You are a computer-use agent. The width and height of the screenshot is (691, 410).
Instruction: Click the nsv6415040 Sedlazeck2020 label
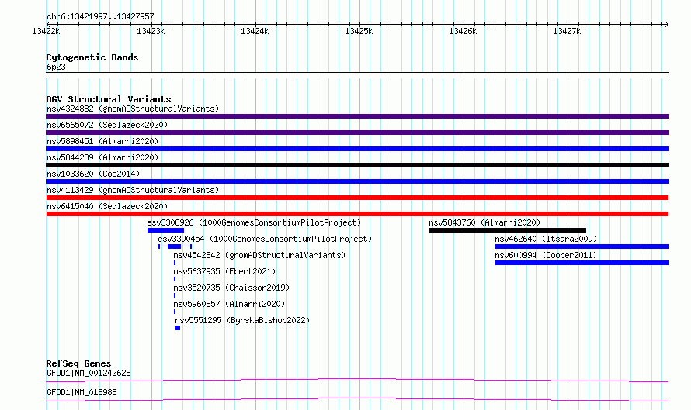pos(107,206)
